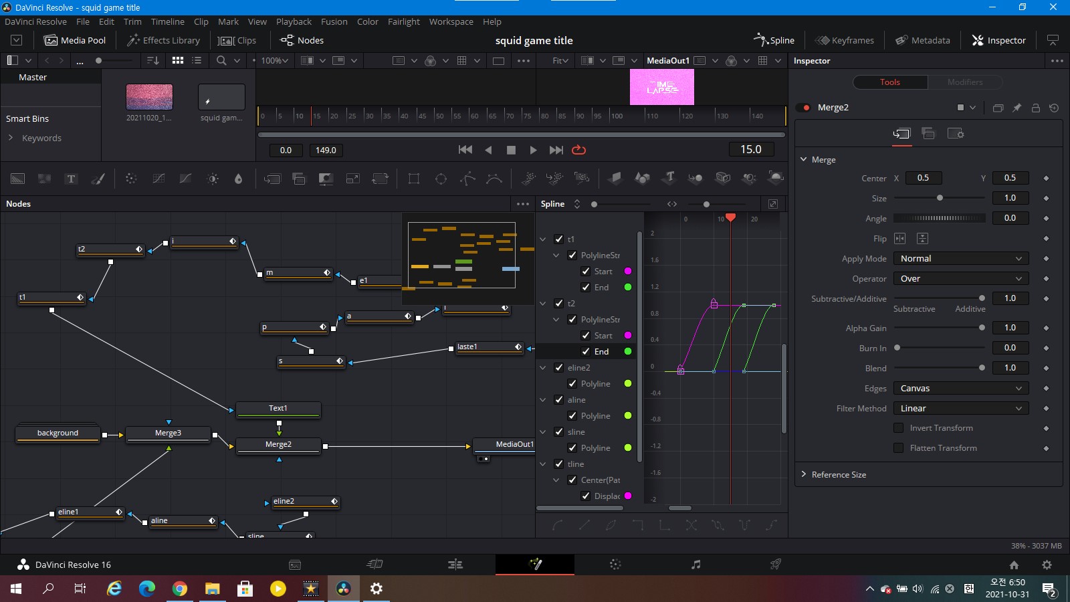The image size is (1070, 602).
Task: Add a Shape 3D cube node
Action: point(723,178)
